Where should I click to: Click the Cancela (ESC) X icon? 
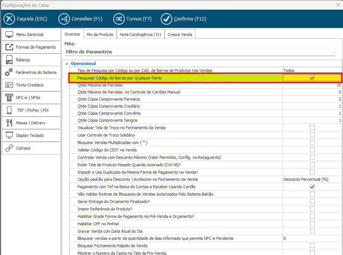pos(9,19)
